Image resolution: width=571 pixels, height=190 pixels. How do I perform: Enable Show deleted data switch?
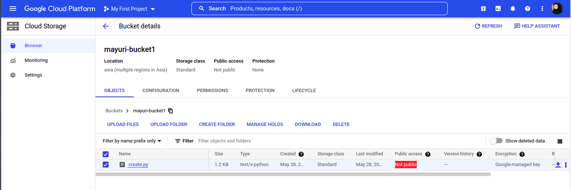click(x=496, y=141)
